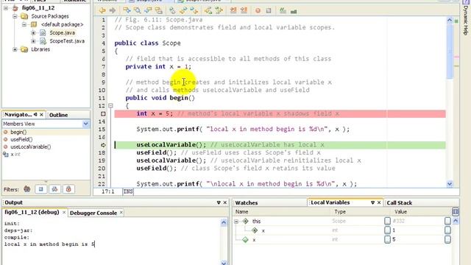Toggle the second Navigator filter button
The image size is (471, 265).
coord(54,189)
